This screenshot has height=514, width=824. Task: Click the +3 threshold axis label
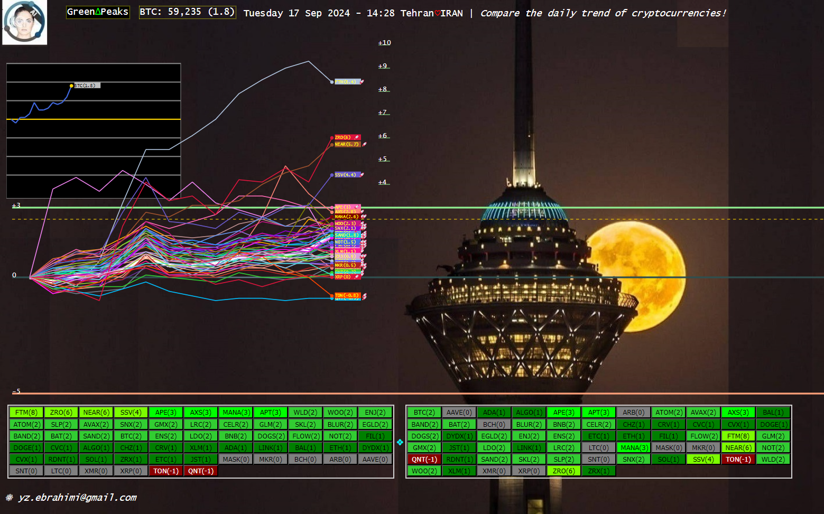tap(16, 205)
